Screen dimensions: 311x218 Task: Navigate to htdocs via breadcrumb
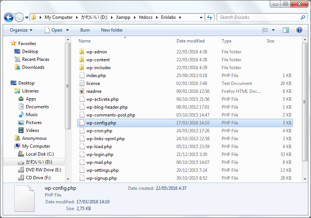point(143,17)
